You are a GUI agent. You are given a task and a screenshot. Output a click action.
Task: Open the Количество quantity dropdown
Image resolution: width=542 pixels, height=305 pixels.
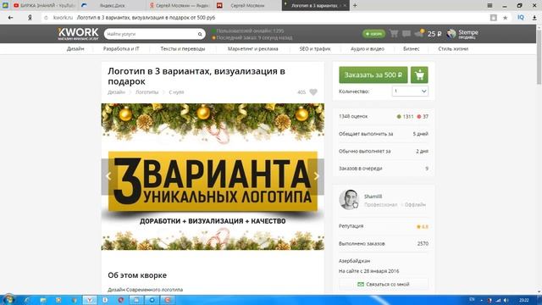[410, 91]
